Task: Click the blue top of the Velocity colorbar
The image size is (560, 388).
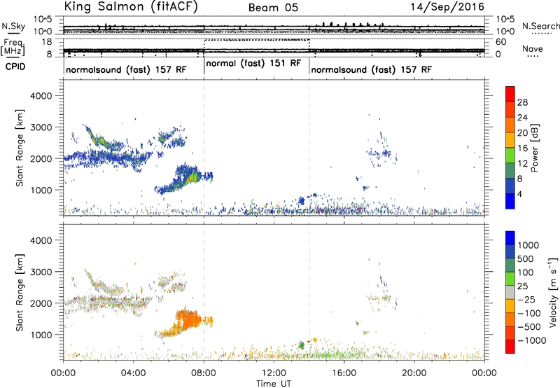Action: (510, 238)
